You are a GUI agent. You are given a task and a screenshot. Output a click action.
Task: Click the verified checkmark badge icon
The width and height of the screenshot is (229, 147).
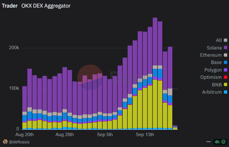point(224,142)
